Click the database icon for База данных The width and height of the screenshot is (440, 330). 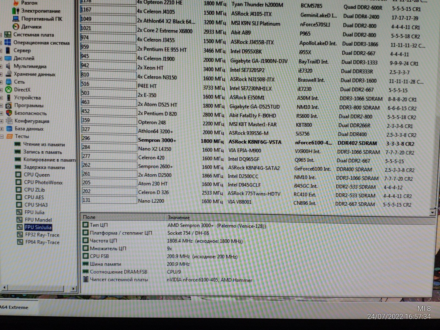click(x=10, y=129)
